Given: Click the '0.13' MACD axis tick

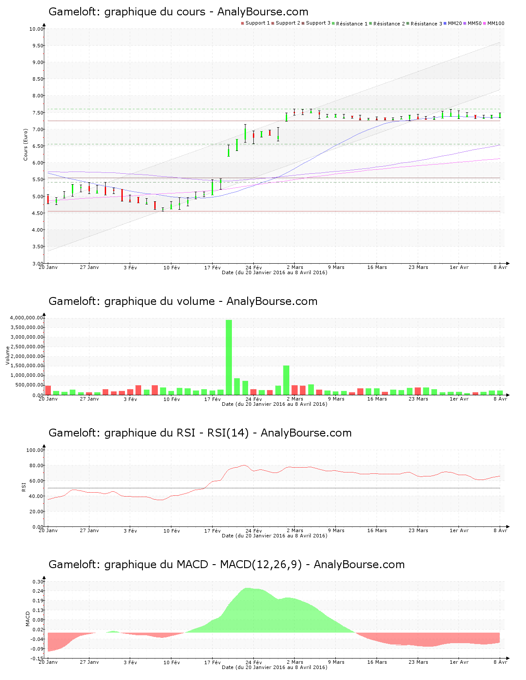Looking at the screenshot, I should (38, 610).
